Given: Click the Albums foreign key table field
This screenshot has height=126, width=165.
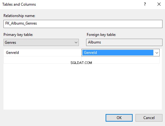Looking at the screenshot, I should click(124, 42).
